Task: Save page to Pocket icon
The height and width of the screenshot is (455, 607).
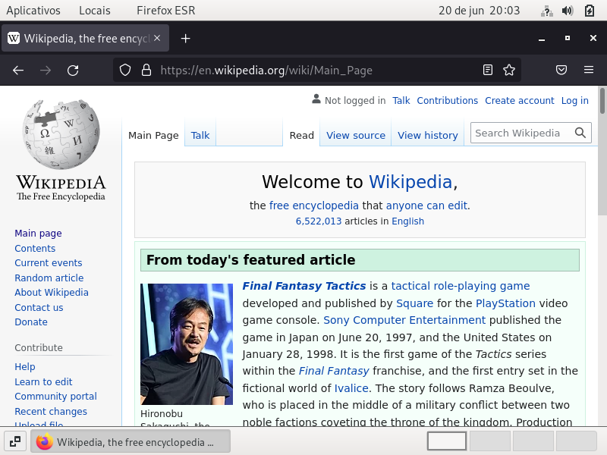Action: (561, 70)
